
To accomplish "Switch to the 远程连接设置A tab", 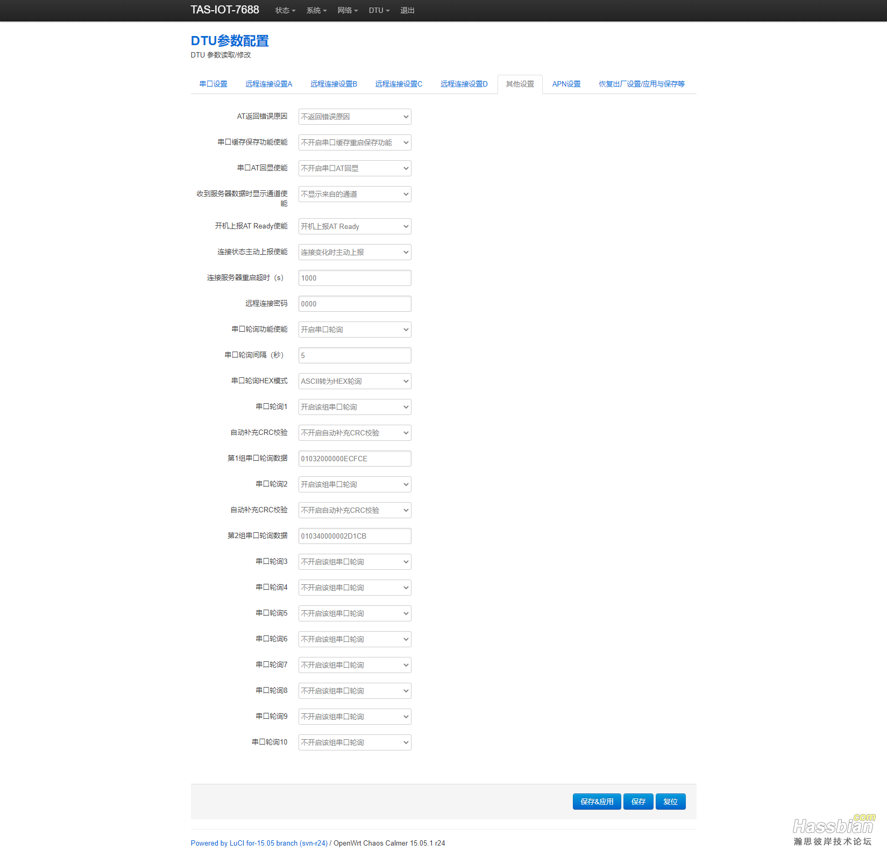I will 269,84.
